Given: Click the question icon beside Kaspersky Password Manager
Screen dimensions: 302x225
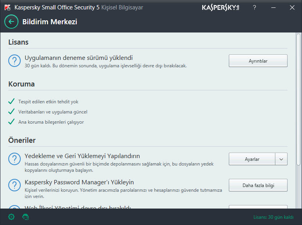Looking at the screenshot, I should tap(14, 185).
